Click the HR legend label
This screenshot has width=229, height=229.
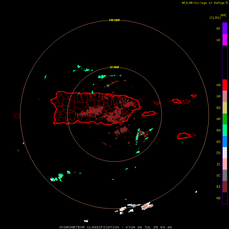[218, 119]
